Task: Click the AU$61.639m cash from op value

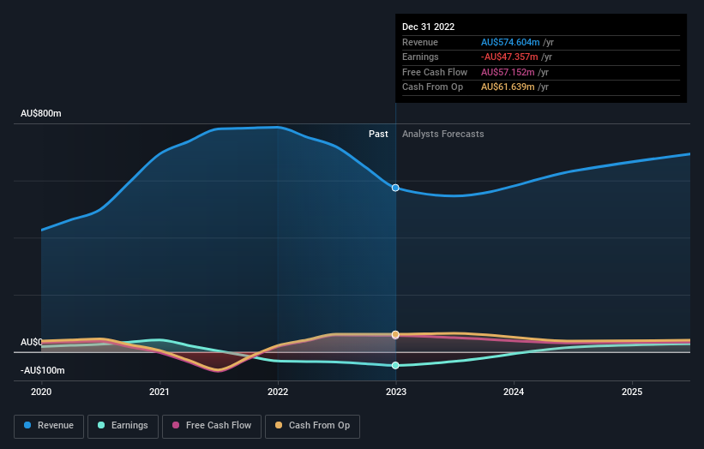Action: point(508,87)
